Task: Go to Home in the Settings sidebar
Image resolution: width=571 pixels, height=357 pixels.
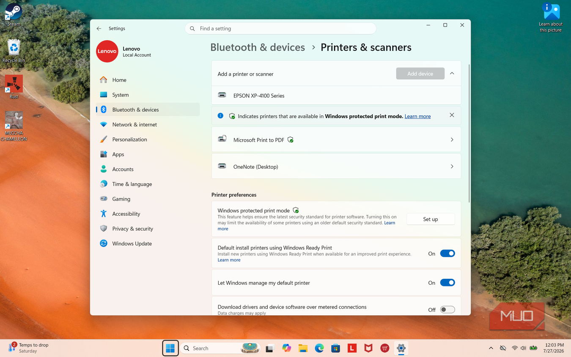Action: [148, 80]
